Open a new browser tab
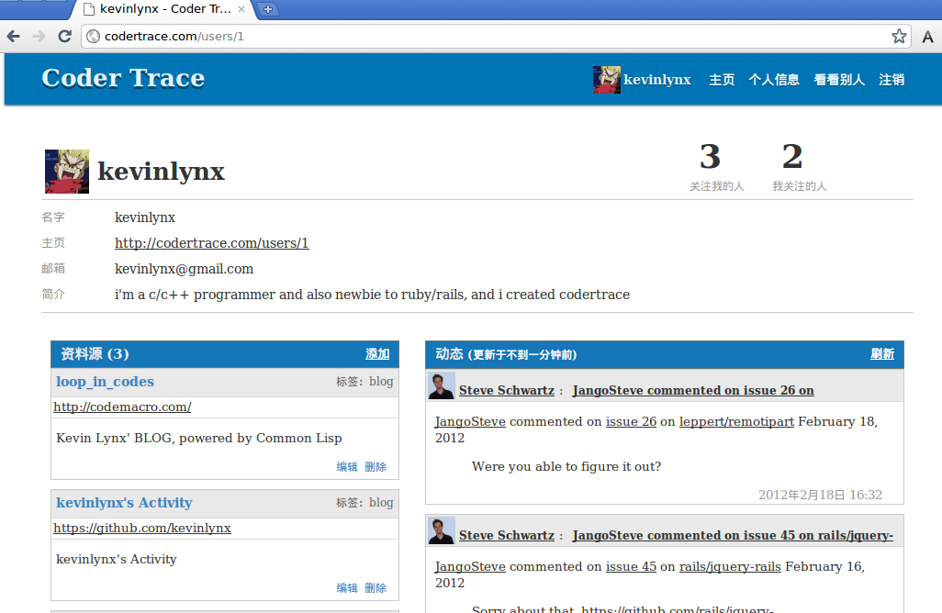Viewport: 942px width, 613px height. tap(268, 9)
